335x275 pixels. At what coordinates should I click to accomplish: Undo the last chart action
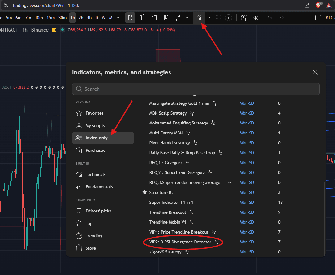click(270, 18)
